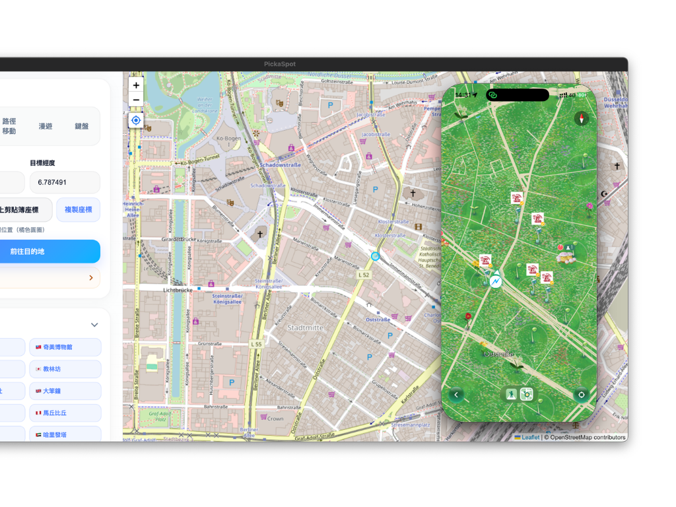The height and width of the screenshot is (507, 676).
Task: Click the theater masks icon at the map top
Action: pyautogui.click(x=279, y=102)
